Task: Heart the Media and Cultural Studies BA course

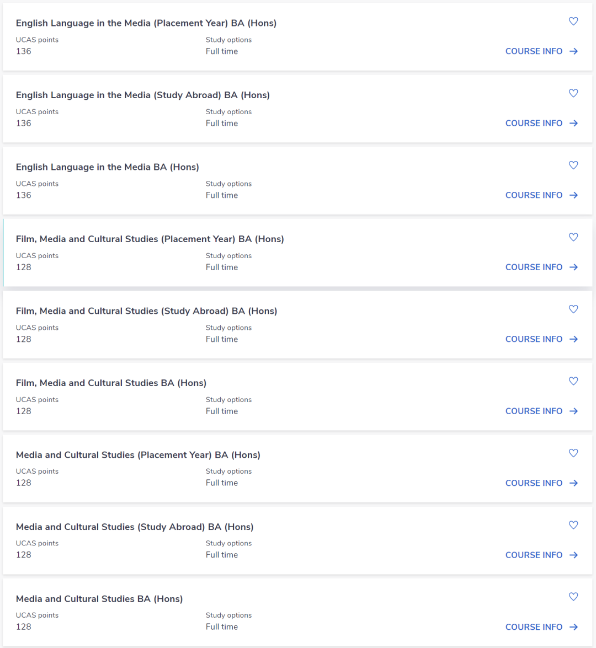Action: [573, 597]
